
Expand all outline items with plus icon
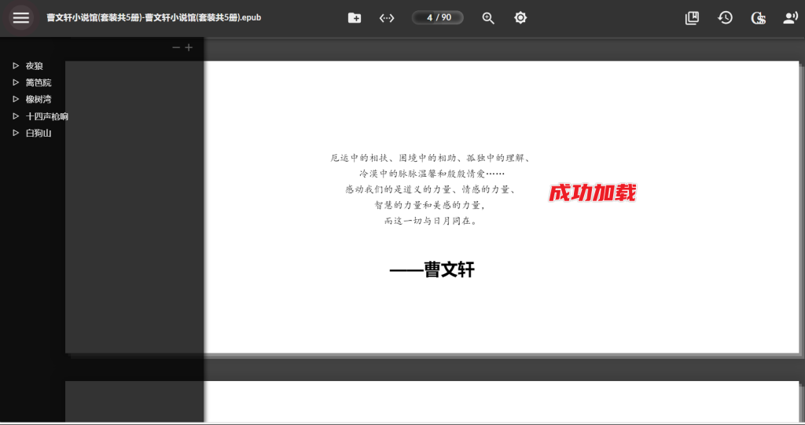coord(189,48)
